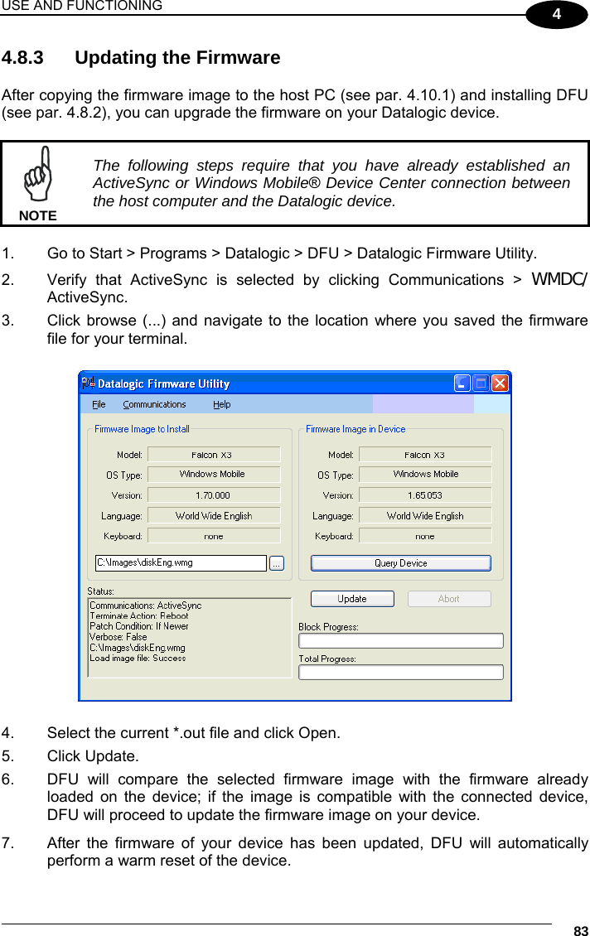
Task: Click the firmware image path field
Action: pyautogui.click(x=181, y=563)
